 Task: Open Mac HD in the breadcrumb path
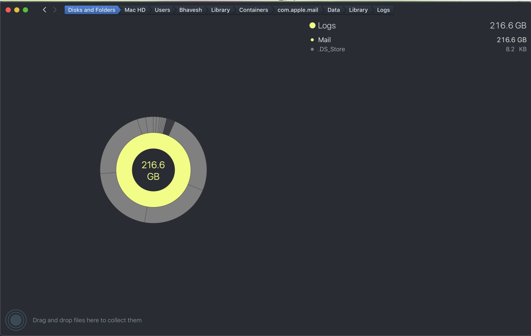135,10
